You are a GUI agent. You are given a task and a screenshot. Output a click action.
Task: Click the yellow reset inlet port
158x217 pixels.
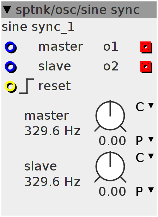pos(11,87)
